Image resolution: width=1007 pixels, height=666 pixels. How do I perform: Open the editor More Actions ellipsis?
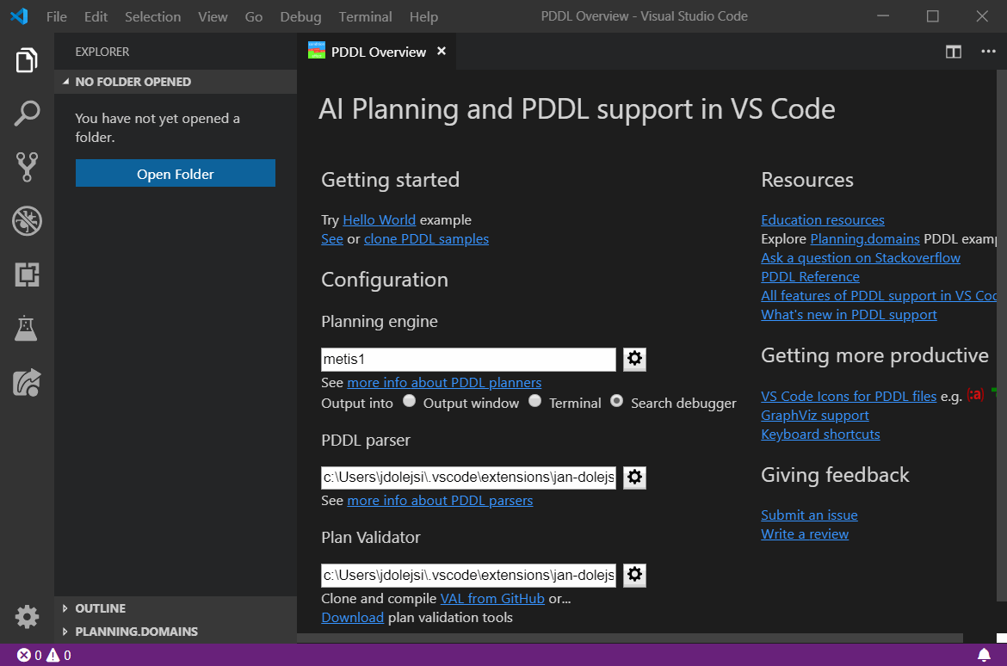pyautogui.click(x=988, y=52)
